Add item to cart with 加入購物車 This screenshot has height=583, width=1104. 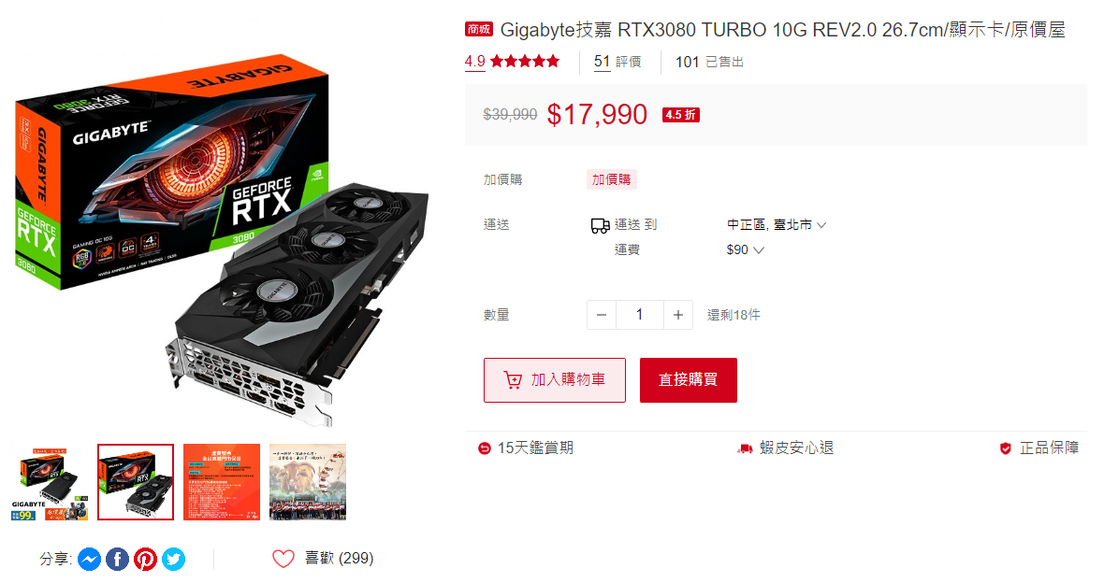pyautogui.click(x=555, y=380)
